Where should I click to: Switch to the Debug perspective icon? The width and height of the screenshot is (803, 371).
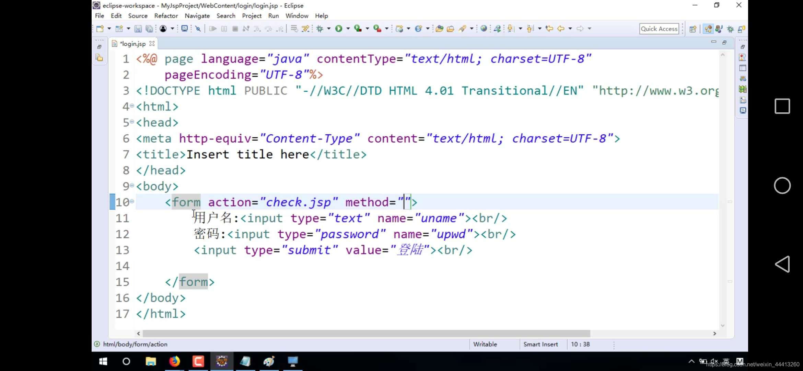point(730,29)
